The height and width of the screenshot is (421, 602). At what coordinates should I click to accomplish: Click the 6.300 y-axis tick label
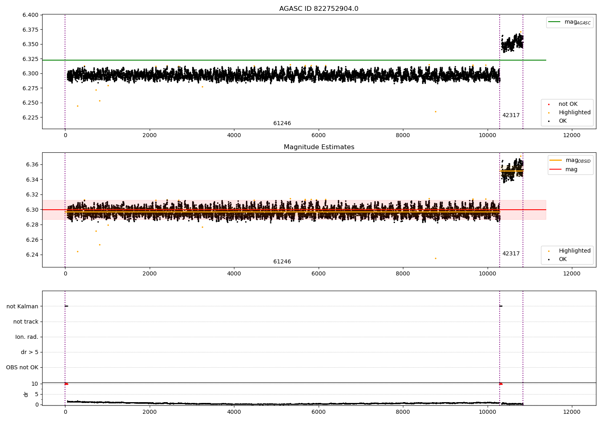pyautogui.click(x=31, y=74)
